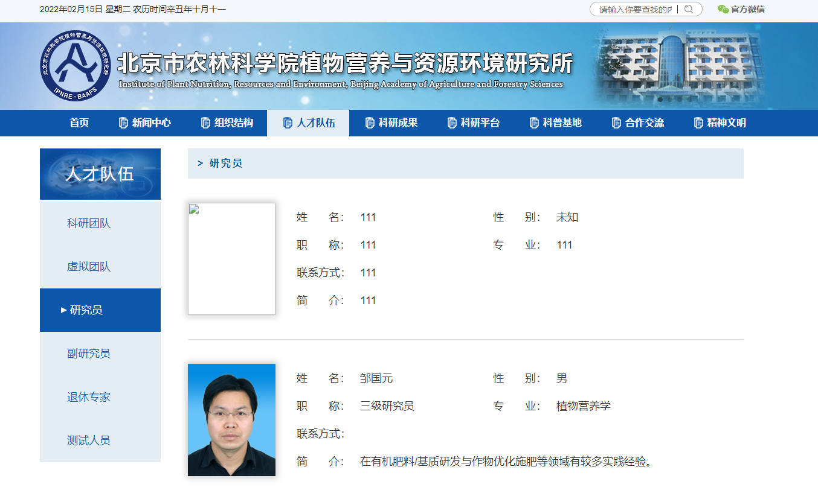Open the 科研成果 navigation menu

pos(391,123)
